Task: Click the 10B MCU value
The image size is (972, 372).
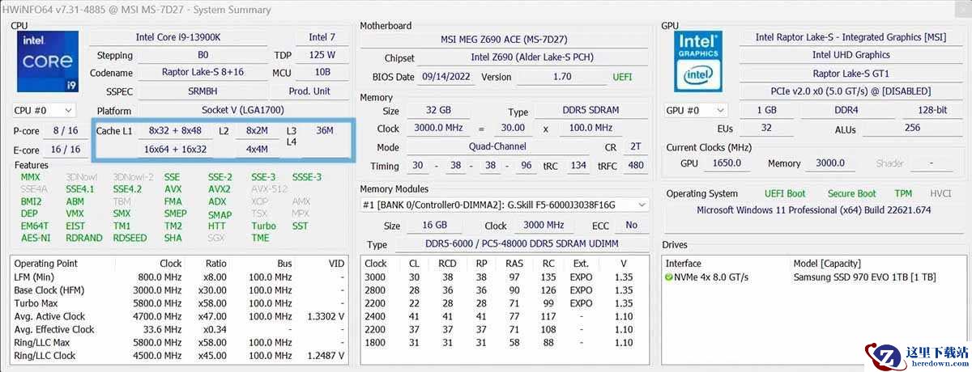Action: click(x=322, y=73)
